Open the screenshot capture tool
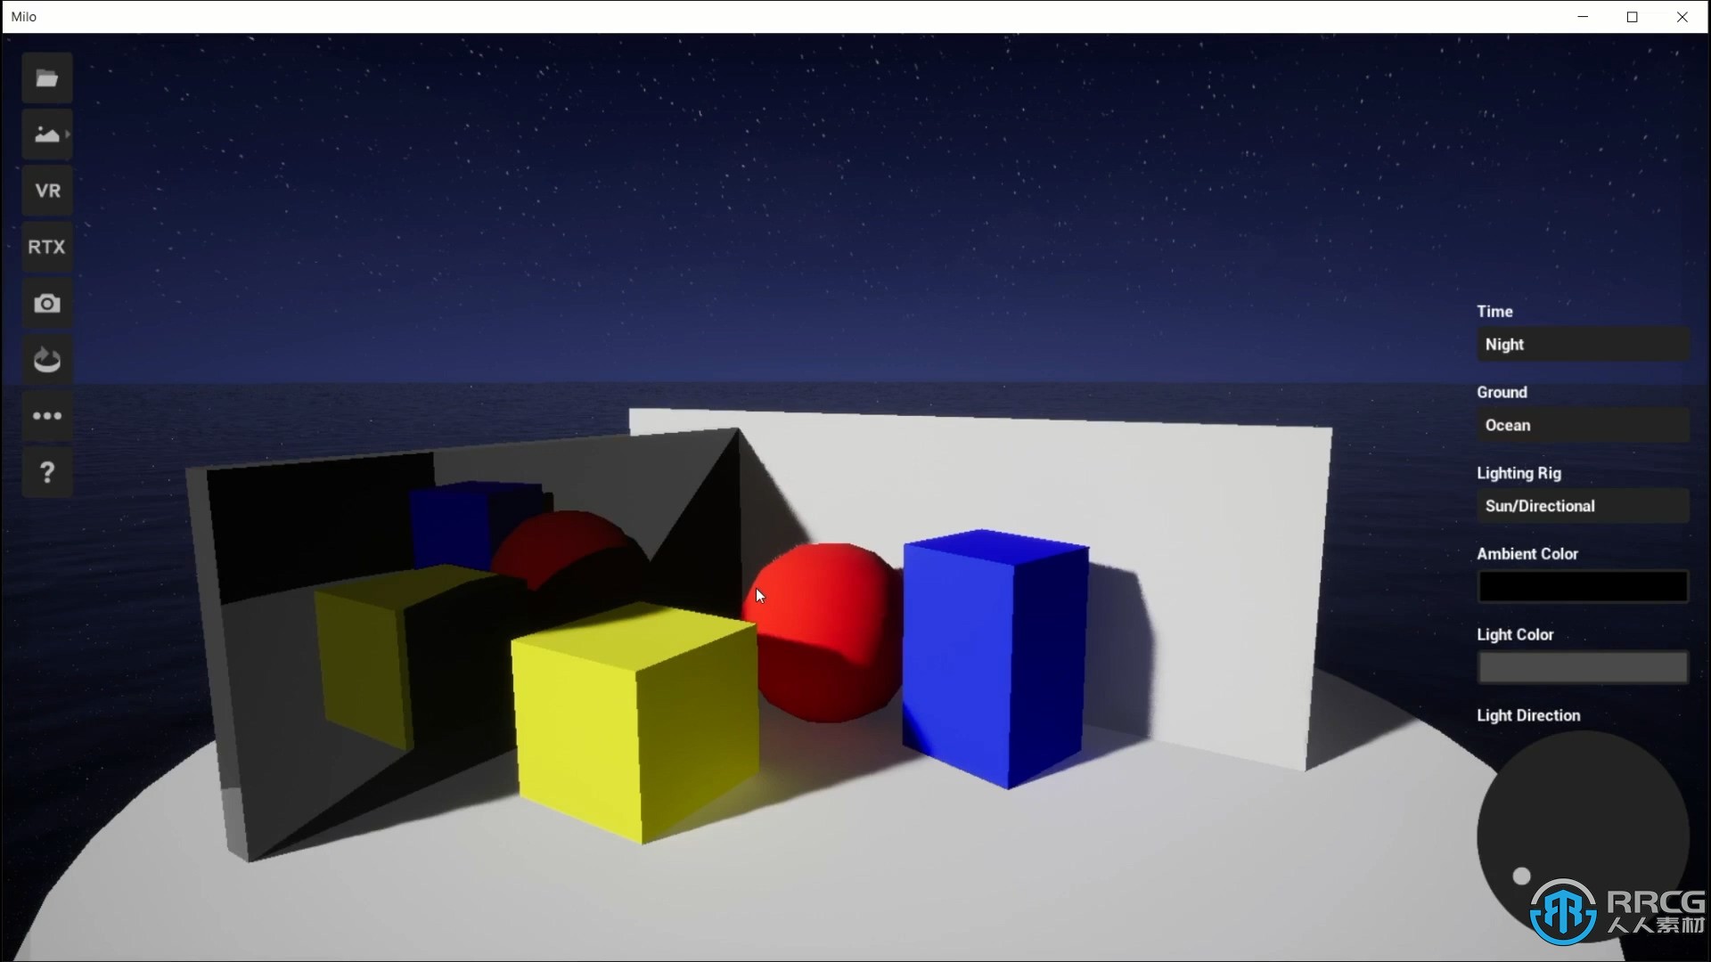The width and height of the screenshot is (1711, 962). click(47, 303)
